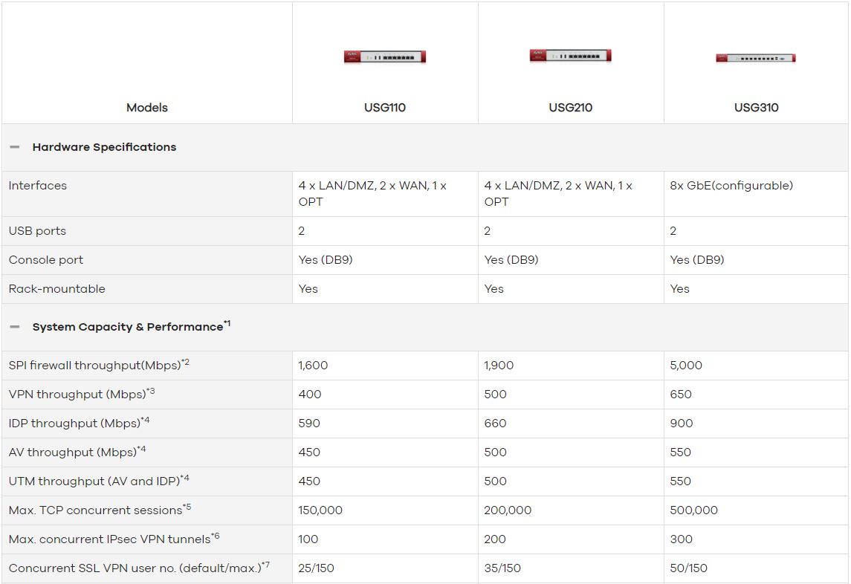Click the AV throughput (Mbps) label
851x584 pixels.
pyautogui.click(x=77, y=452)
